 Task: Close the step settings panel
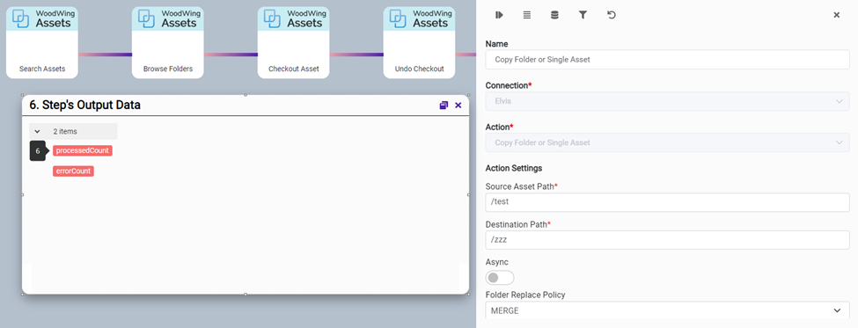pos(836,15)
